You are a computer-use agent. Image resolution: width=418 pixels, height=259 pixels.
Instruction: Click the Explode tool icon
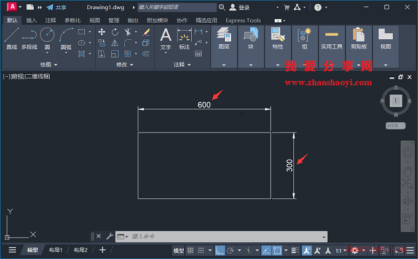click(146, 43)
